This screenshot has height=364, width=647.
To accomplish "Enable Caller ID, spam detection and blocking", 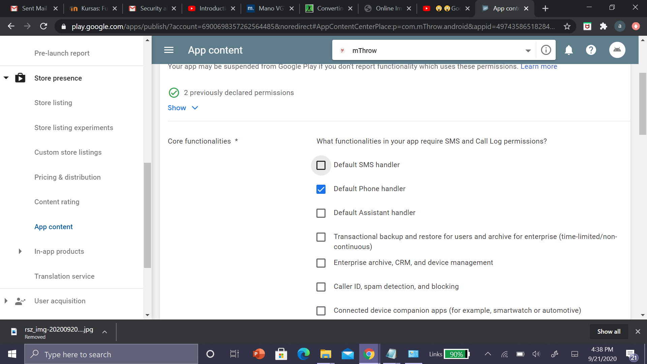I will coord(321,287).
